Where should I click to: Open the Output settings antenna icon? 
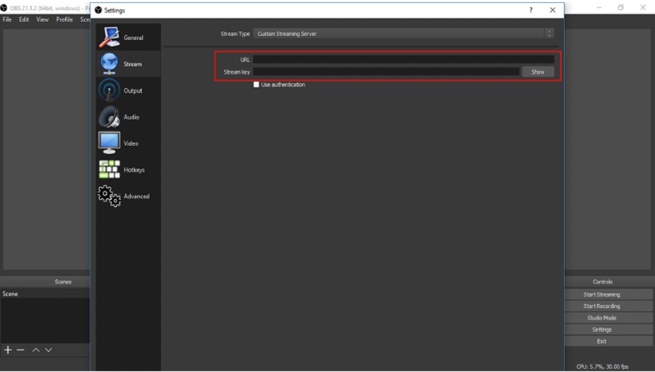(x=109, y=90)
